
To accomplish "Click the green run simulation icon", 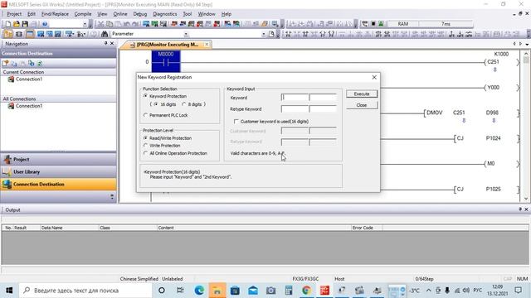I will [381, 24].
